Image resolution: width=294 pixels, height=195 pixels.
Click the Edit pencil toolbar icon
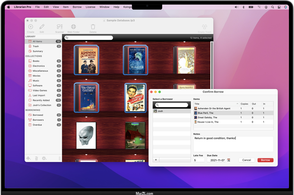click(x=42, y=27)
